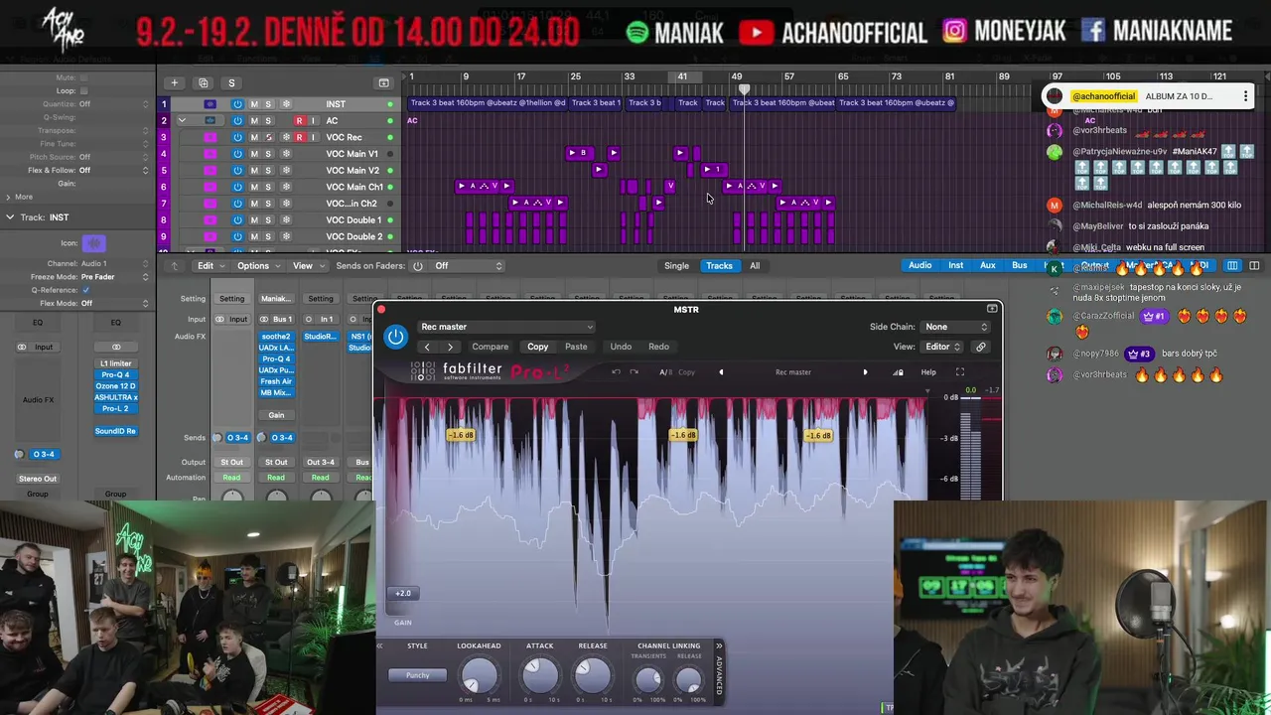The height and width of the screenshot is (715, 1271).
Task: Click the INST track instrument icon
Action: (x=210, y=104)
